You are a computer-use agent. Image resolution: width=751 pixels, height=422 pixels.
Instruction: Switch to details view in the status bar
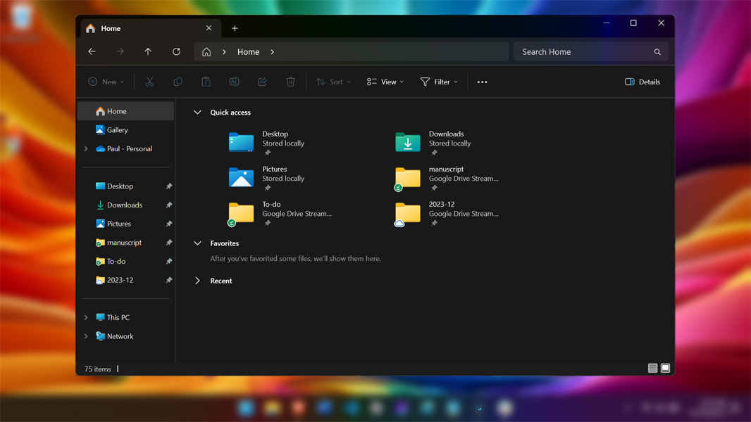pyautogui.click(x=653, y=368)
